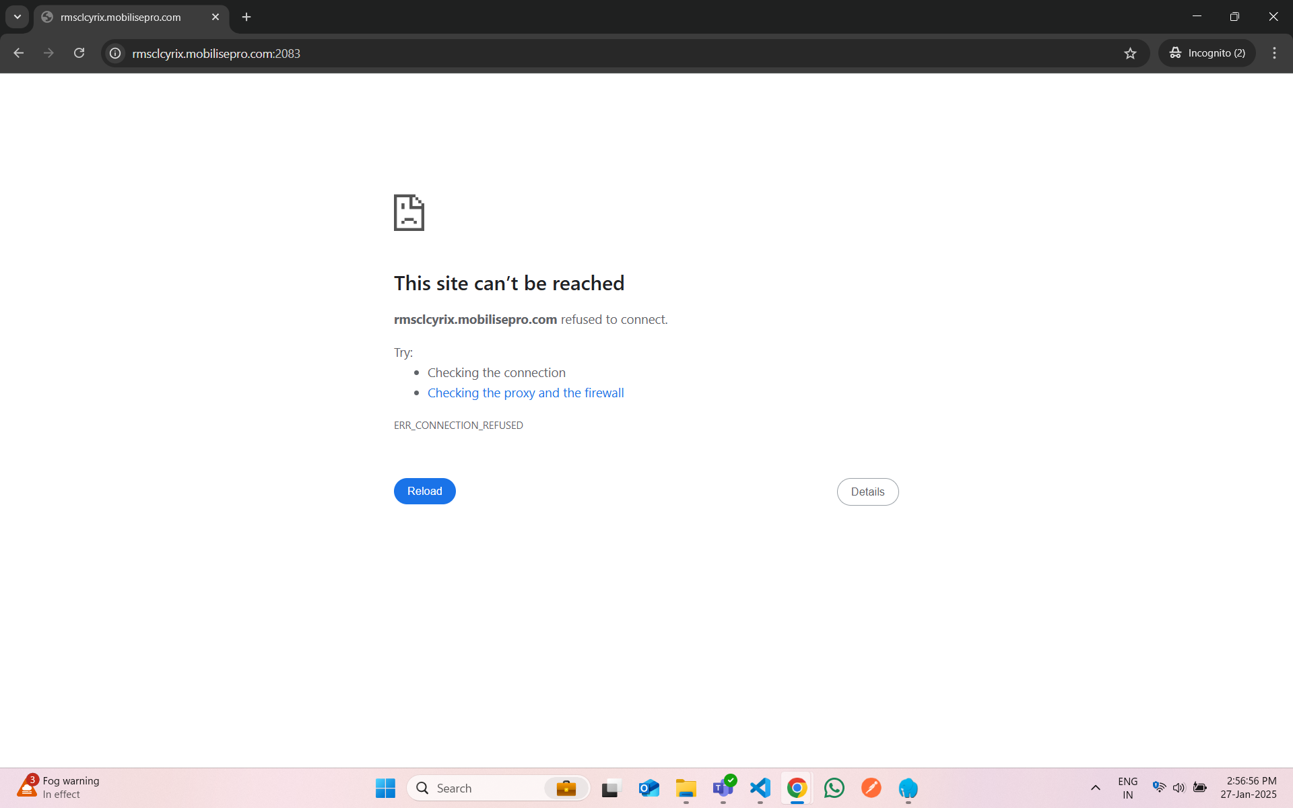Open Visual Studio Code from taskbar

(760, 788)
